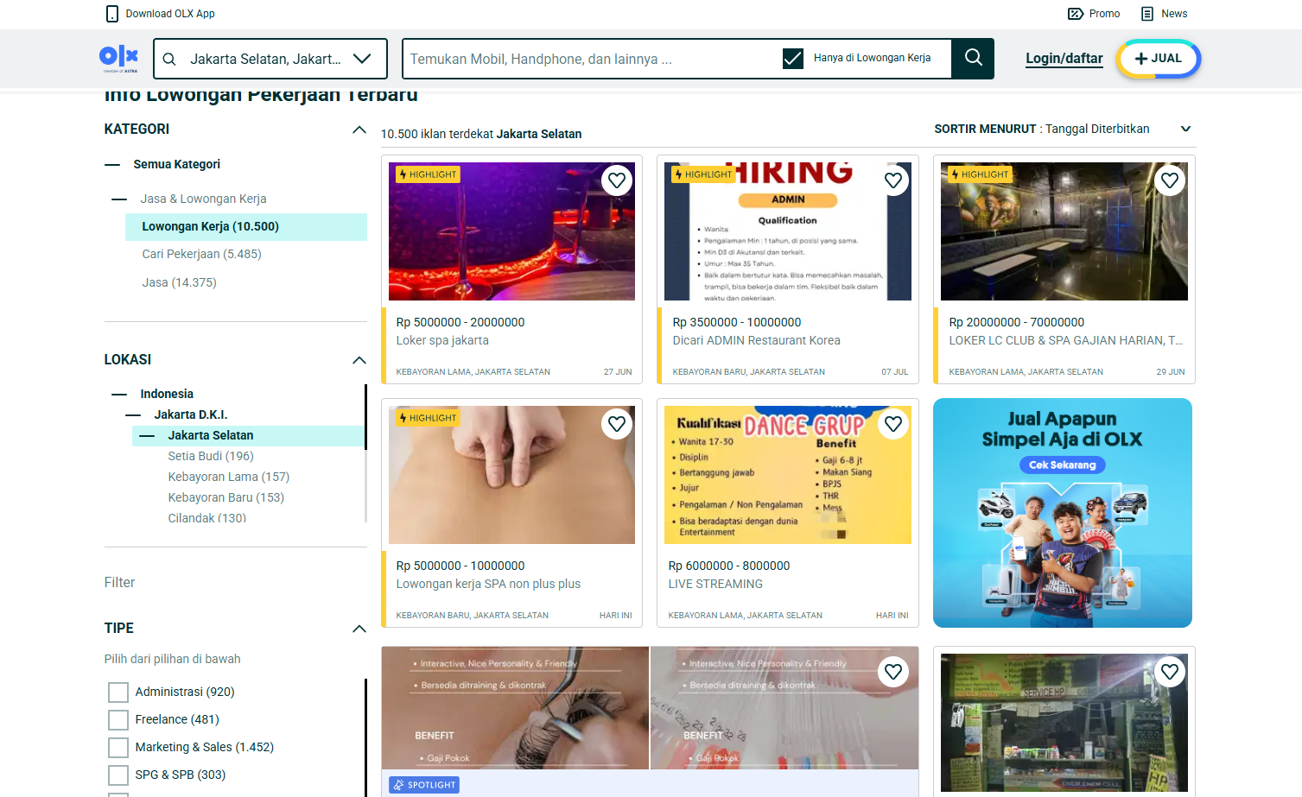Check the Marketing & Sales (1.452) filter
Viewport: 1302px width, 797px height.
(118, 748)
